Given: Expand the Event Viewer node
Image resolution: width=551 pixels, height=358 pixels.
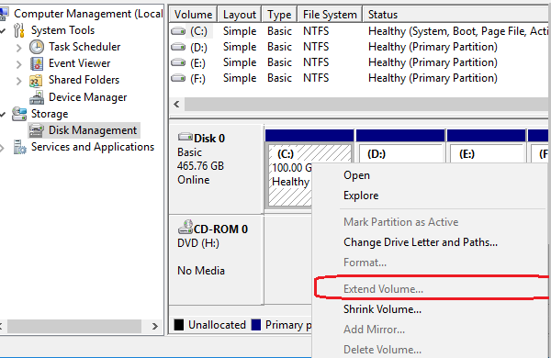Looking at the screenshot, I should [x=19, y=64].
